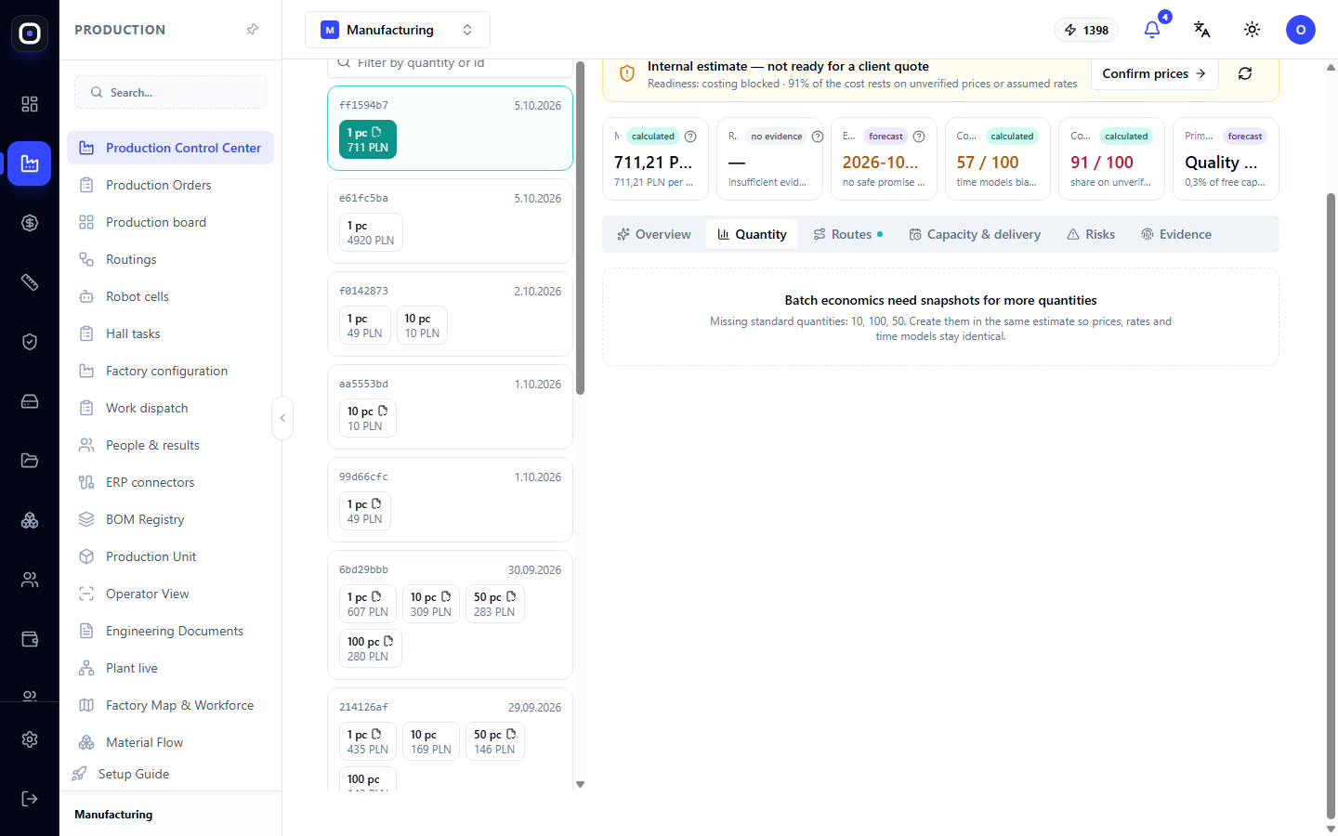Open notifications bell
The width and height of the screenshot is (1338, 836).
click(x=1152, y=30)
